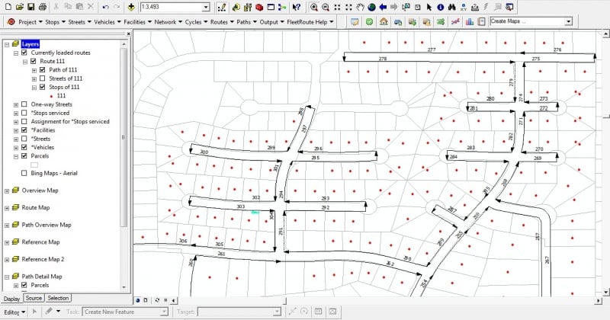Open the Create Maps dropdown
The image size is (610, 320).
[x=569, y=21]
